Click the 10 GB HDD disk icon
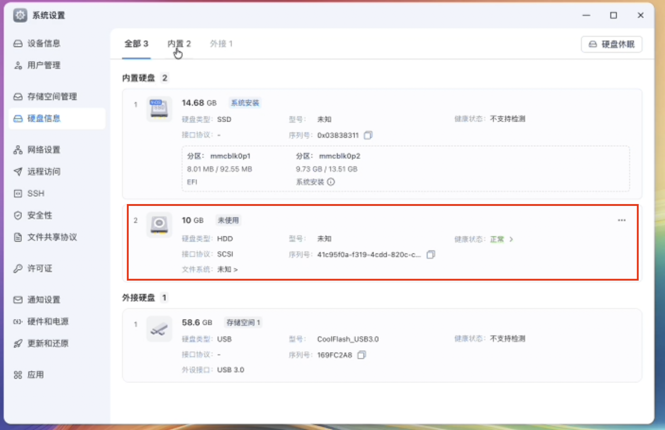This screenshot has height=430, width=665. coord(159,225)
